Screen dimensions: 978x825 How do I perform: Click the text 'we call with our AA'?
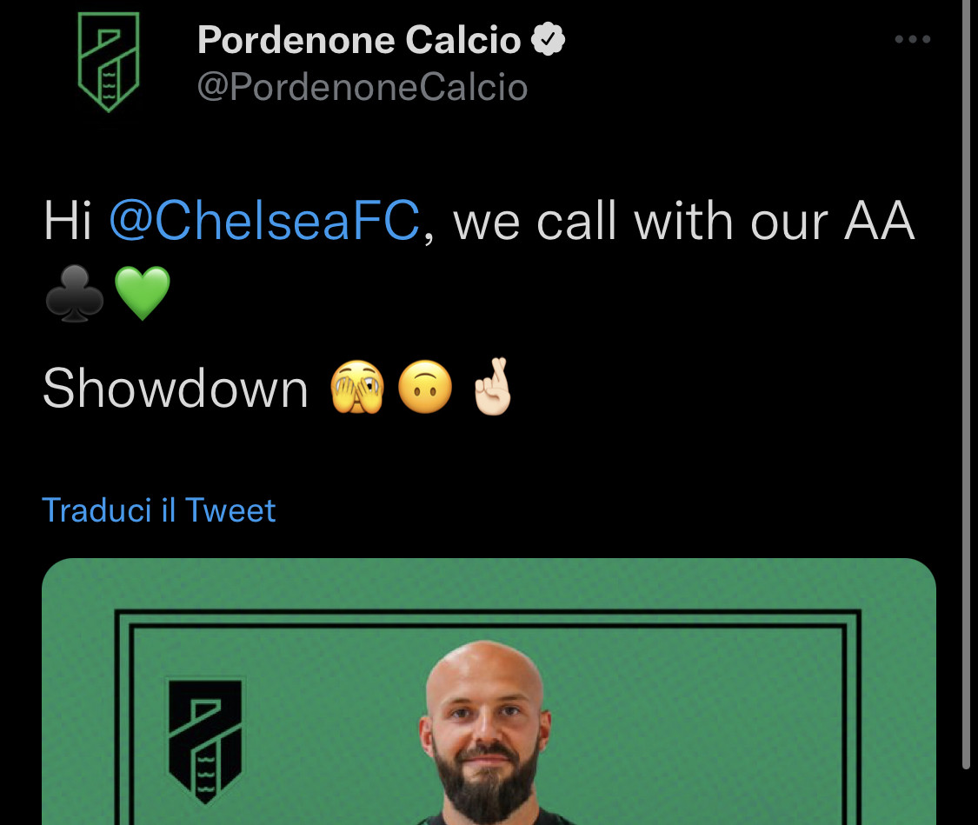point(683,222)
